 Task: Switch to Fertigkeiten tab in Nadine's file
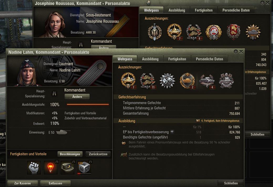(x=177, y=59)
